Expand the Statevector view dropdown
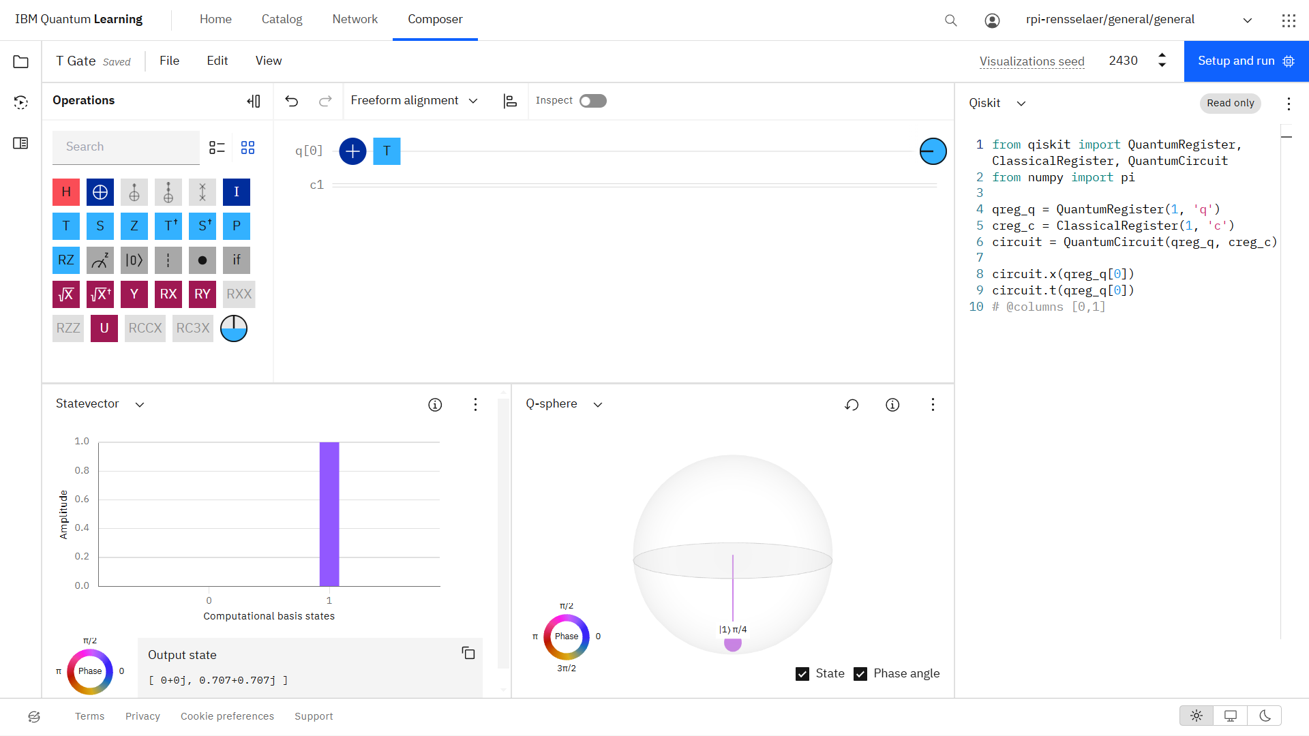Screen dimensions: 1309x736 tap(100, 404)
